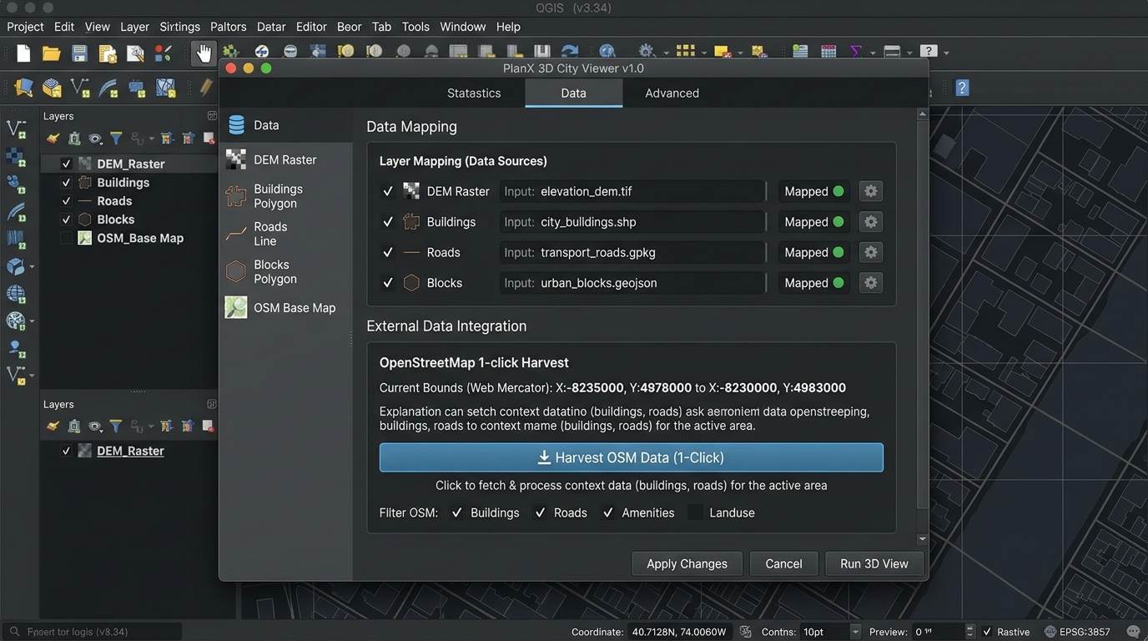Select Buildings Polygon in the dialog sidebar
Viewport: 1148px width, 641px height.
click(285, 196)
